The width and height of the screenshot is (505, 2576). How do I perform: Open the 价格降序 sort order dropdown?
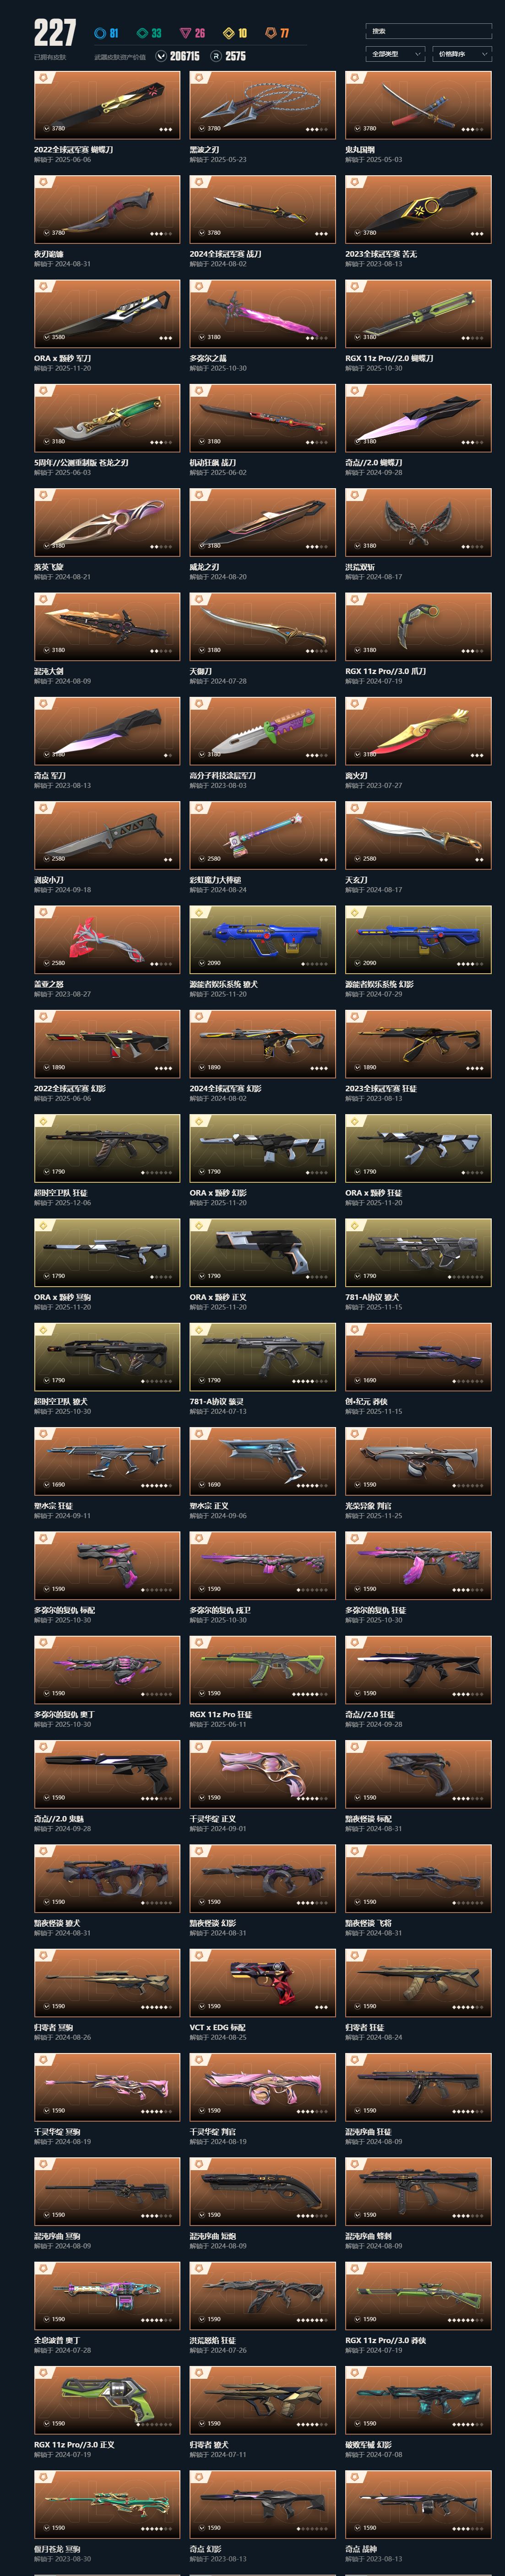point(462,54)
